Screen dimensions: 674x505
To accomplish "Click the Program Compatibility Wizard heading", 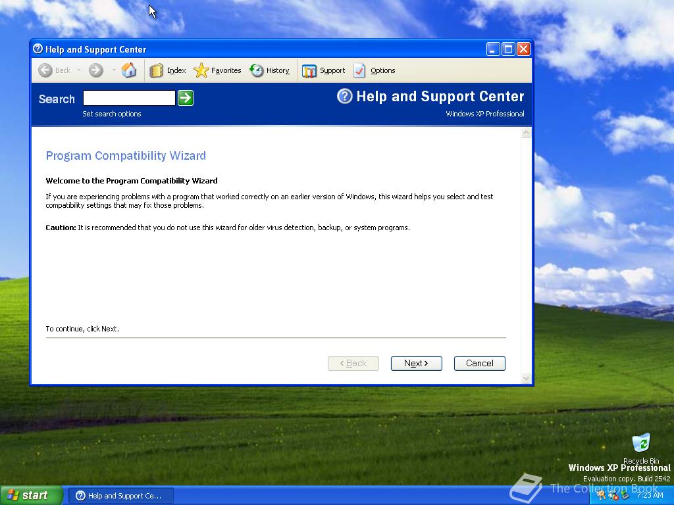I will 126,155.
